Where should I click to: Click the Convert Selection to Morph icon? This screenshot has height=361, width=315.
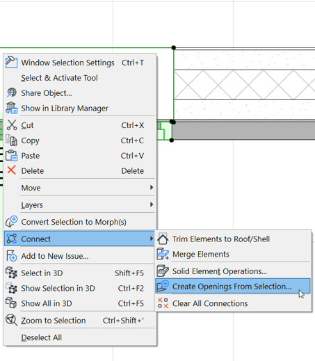[11, 222]
